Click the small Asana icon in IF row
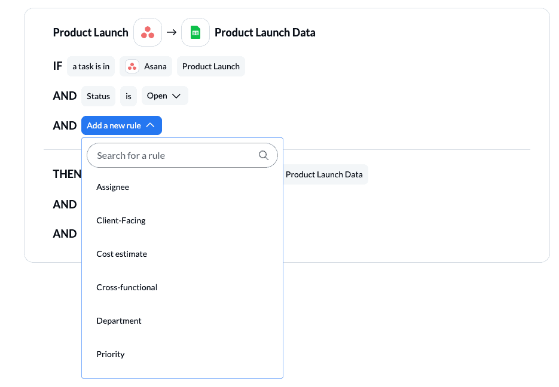 (x=132, y=66)
